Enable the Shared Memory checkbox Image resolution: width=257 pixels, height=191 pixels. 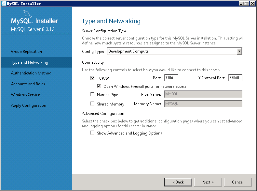[x=92, y=103]
